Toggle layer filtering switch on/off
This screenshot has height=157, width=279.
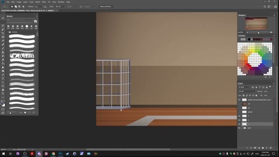pos(270,87)
